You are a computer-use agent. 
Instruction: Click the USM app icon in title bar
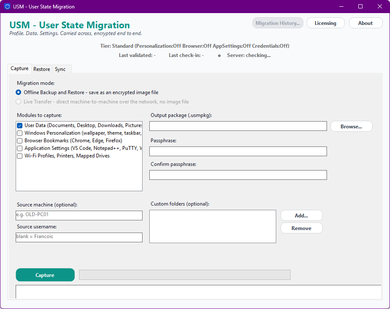(7, 6)
